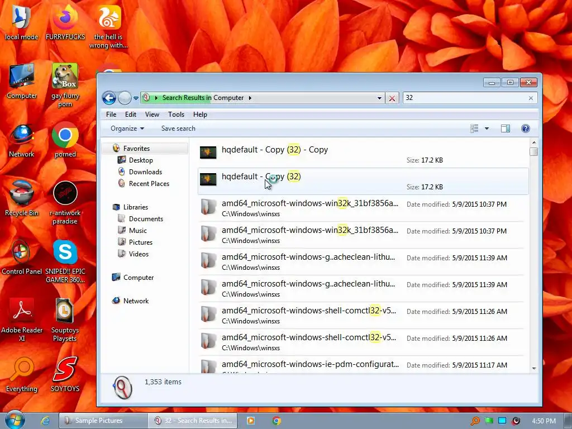Change your view icon in toolbar
This screenshot has width=572, height=429.
(474, 128)
